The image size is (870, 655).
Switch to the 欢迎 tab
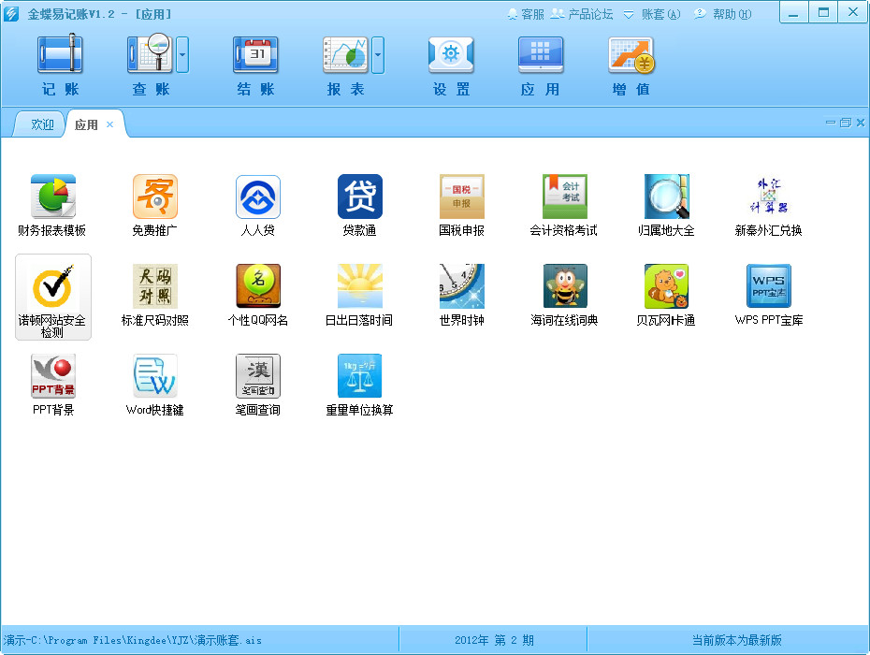coord(42,124)
